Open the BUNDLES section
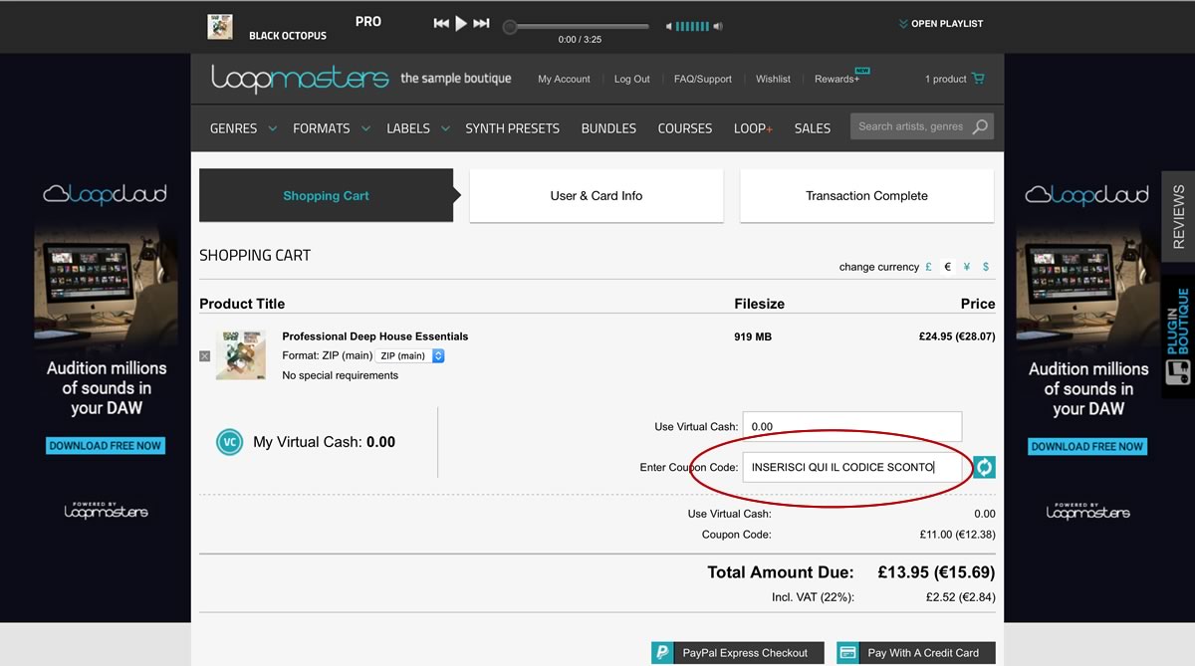Screen dimensions: 1195x666 point(608,128)
